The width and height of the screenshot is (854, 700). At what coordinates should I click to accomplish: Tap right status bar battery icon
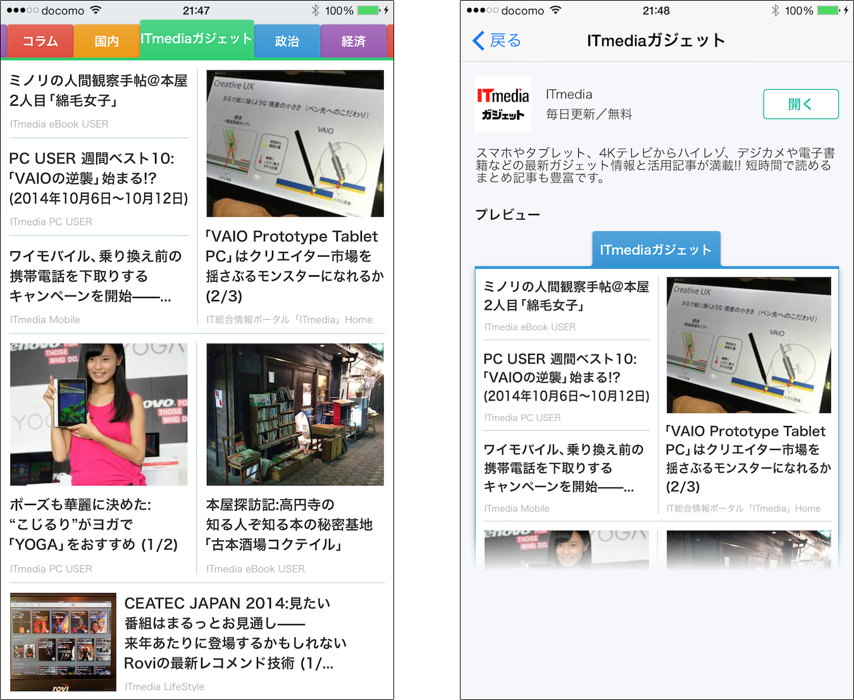[x=828, y=10]
